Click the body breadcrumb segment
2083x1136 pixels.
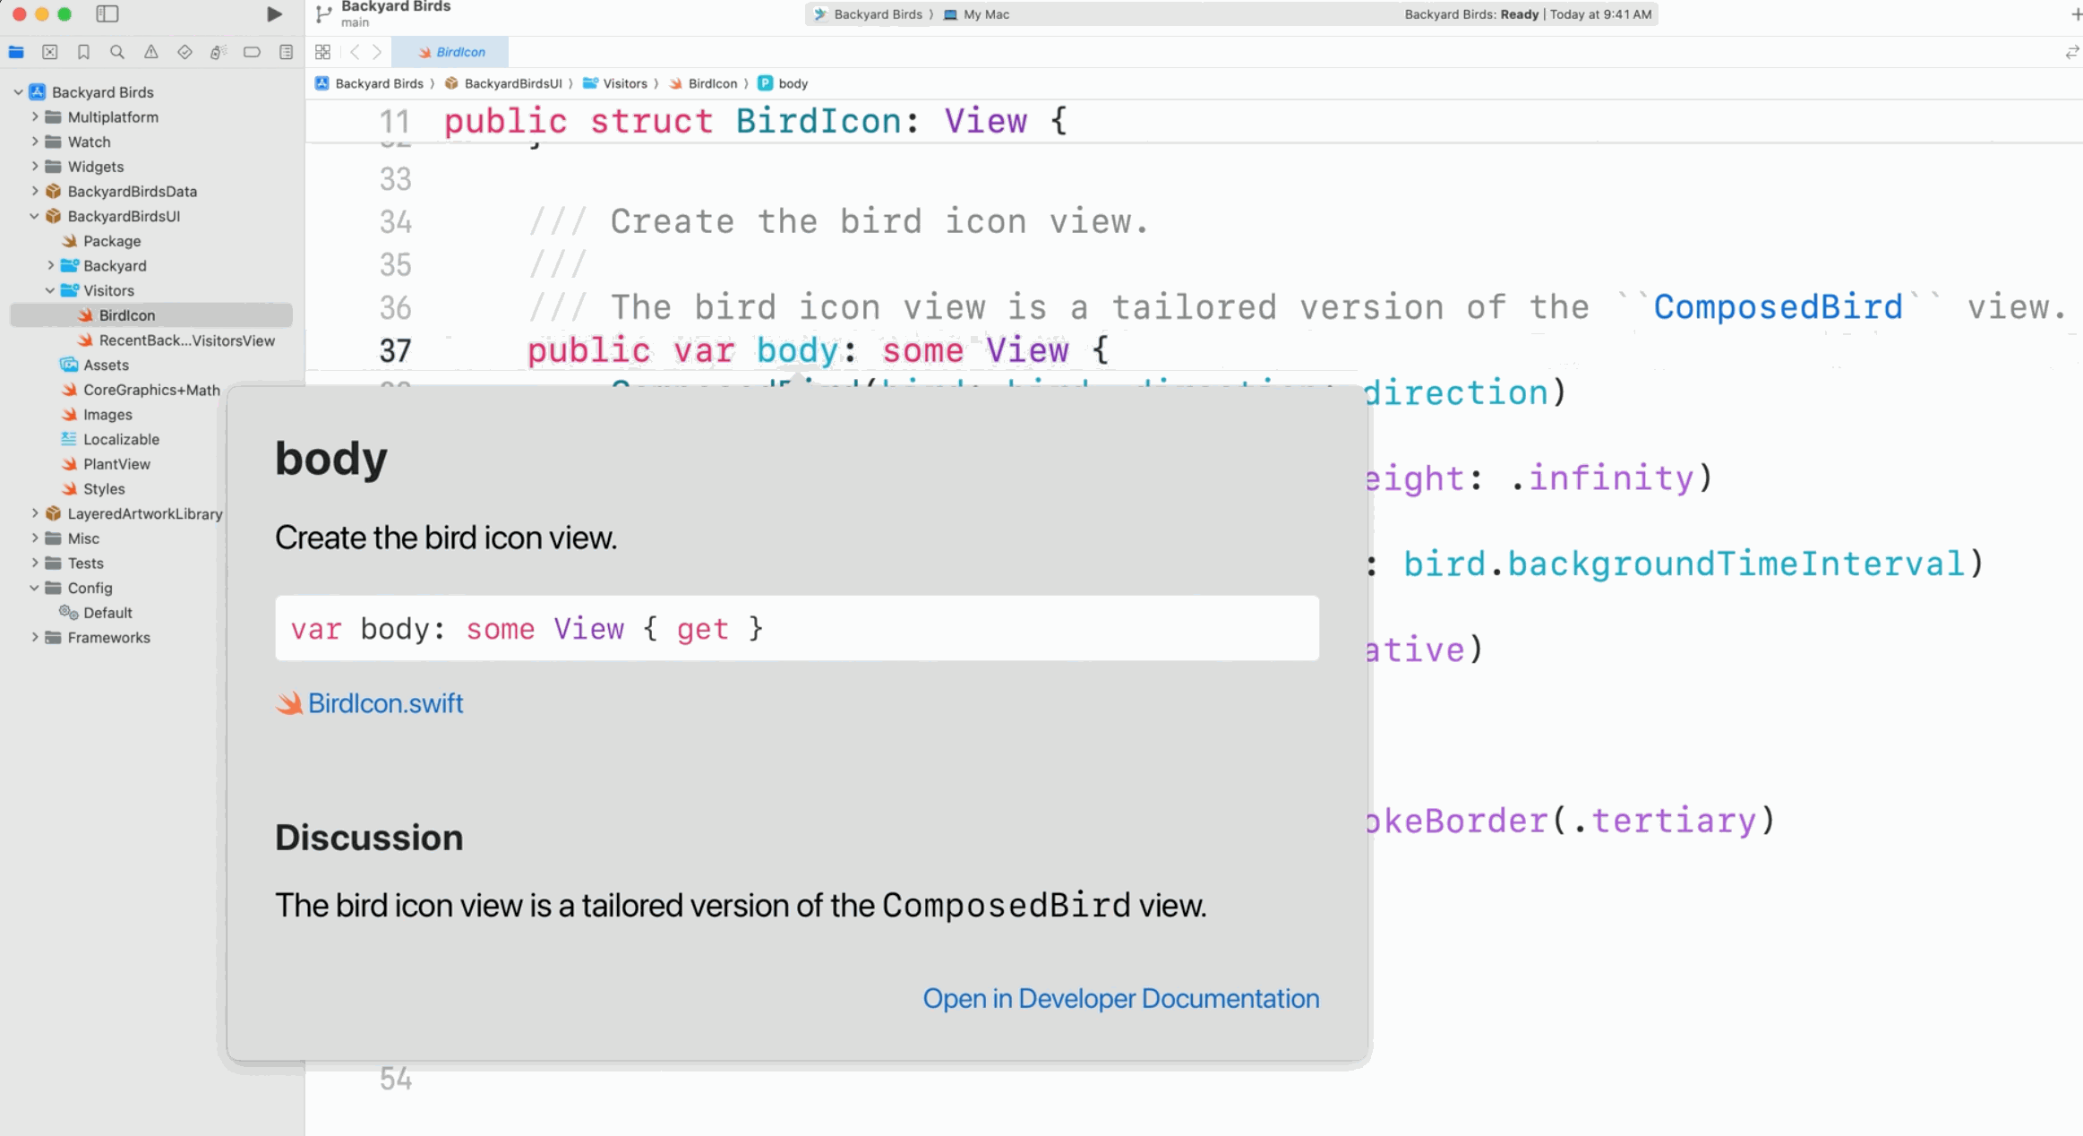click(793, 82)
